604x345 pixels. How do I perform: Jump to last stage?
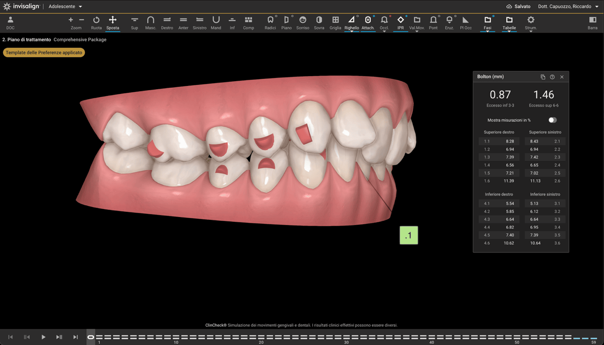(x=75, y=337)
